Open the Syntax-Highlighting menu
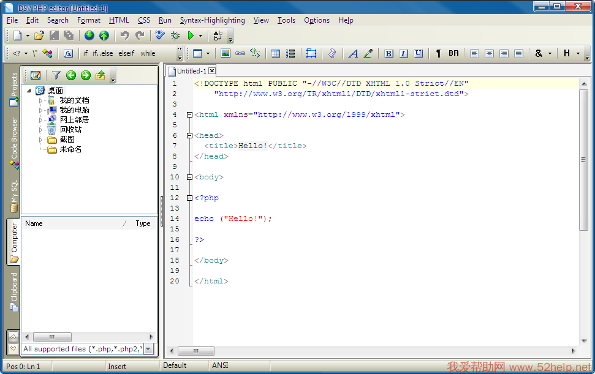Screen dimensions: 595x374 212,20
